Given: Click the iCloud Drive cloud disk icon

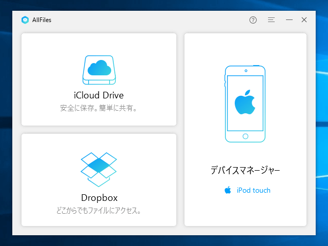Looking at the screenshot, I should click(99, 70).
